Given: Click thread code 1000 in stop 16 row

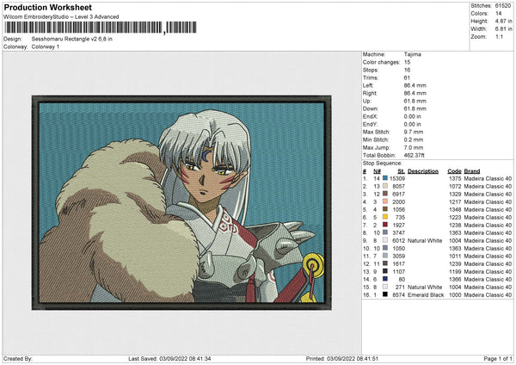Looking at the screenshot, I should pos(455,294).
